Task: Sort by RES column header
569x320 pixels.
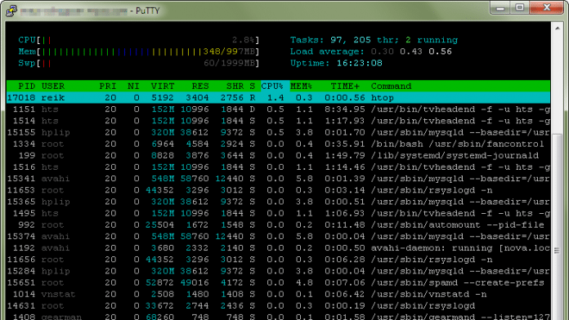Action: [x=200, y=87]
